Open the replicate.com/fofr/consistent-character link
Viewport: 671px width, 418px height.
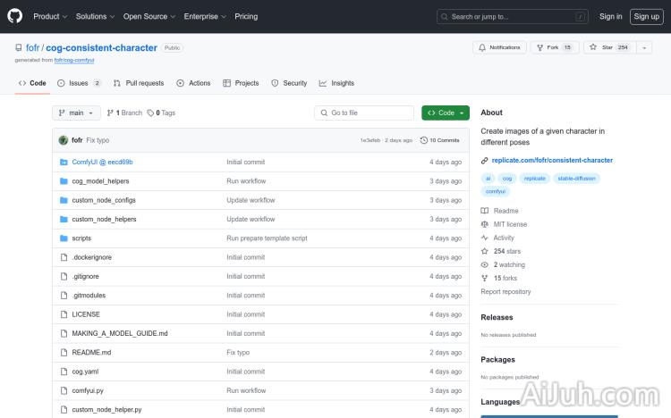[x=552, y=161]
